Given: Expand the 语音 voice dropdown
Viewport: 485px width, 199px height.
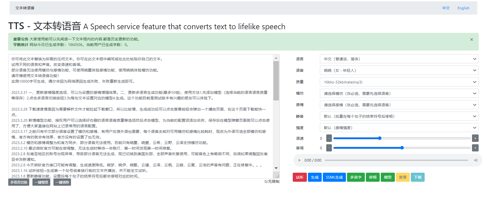Looking at the screenshot, I should (x=399, y=70).
